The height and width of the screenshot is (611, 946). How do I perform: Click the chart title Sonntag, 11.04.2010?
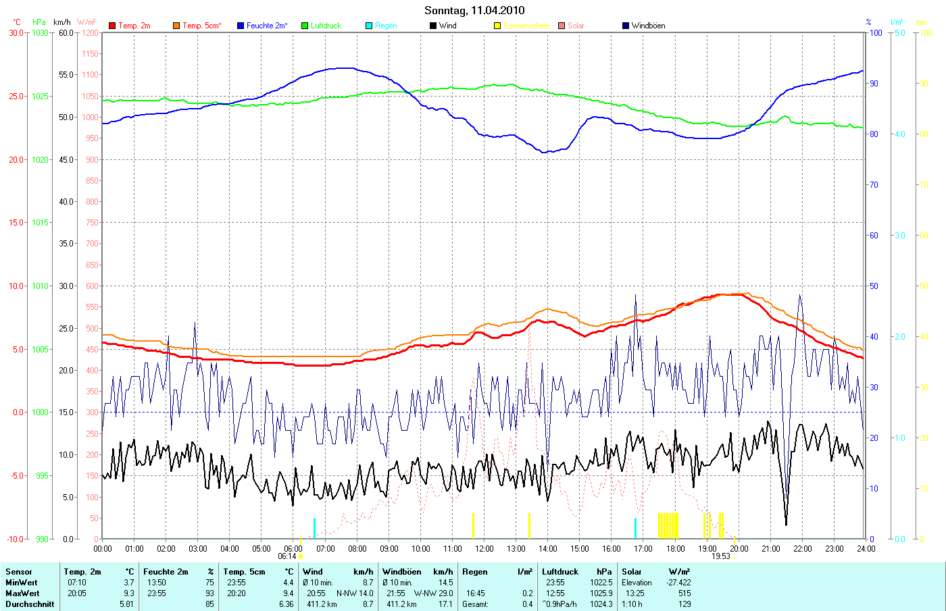click(474, 10)
